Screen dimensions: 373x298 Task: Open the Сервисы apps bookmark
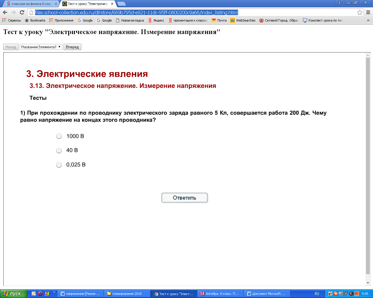point(12,20)
